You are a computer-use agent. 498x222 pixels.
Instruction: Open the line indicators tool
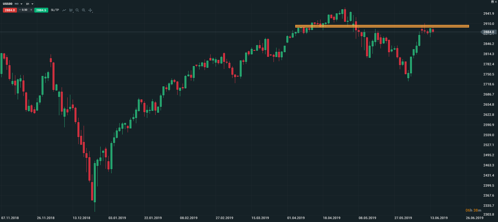[64, 10]
